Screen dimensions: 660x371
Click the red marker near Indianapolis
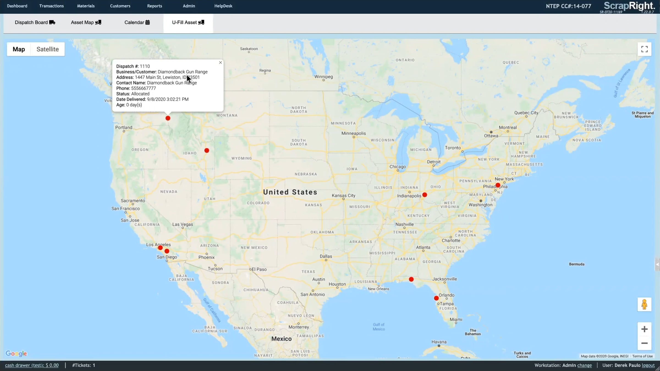(x=425, y=195)
